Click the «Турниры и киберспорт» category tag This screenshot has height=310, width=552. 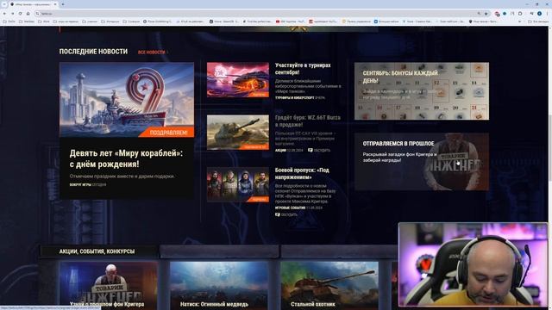(294, 97)
